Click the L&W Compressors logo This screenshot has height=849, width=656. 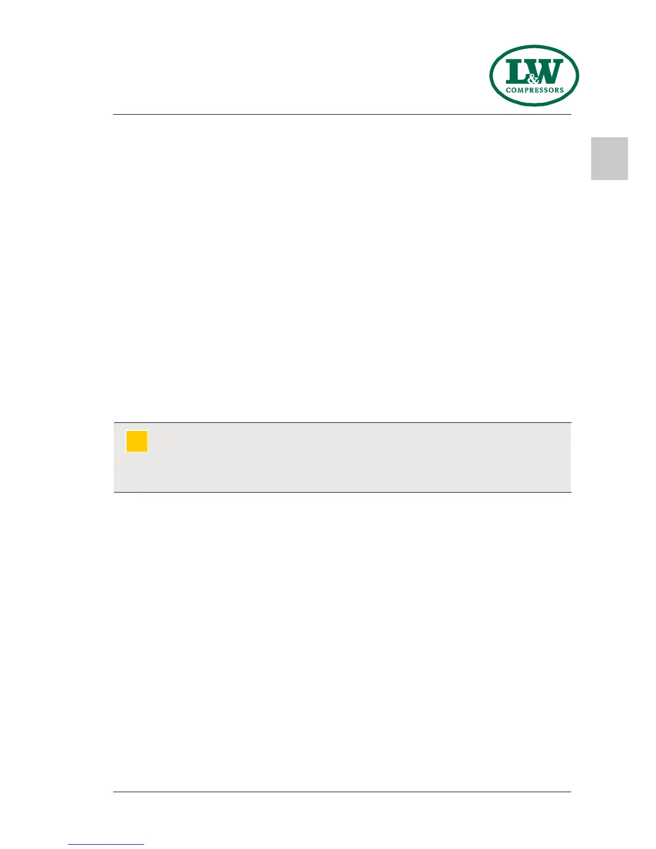(x=534, y=76)
